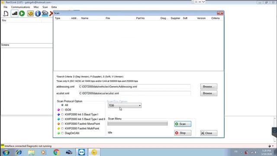Image resolution: width=277 pixels, height=156 pixels.
Task: Select the ISO8 protocol radio button
Action: click(62, 110)
